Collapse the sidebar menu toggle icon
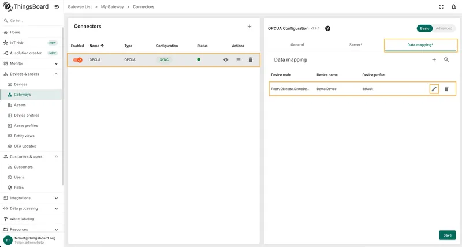This screenshot has width=462, height=247. [x=57, y=7]
